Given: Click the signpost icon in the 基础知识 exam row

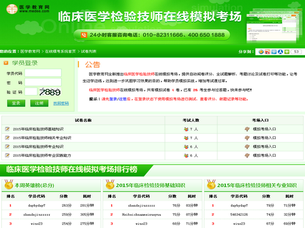Looking at the screenshot, I should pyautogui.click(x=247, y=129).
